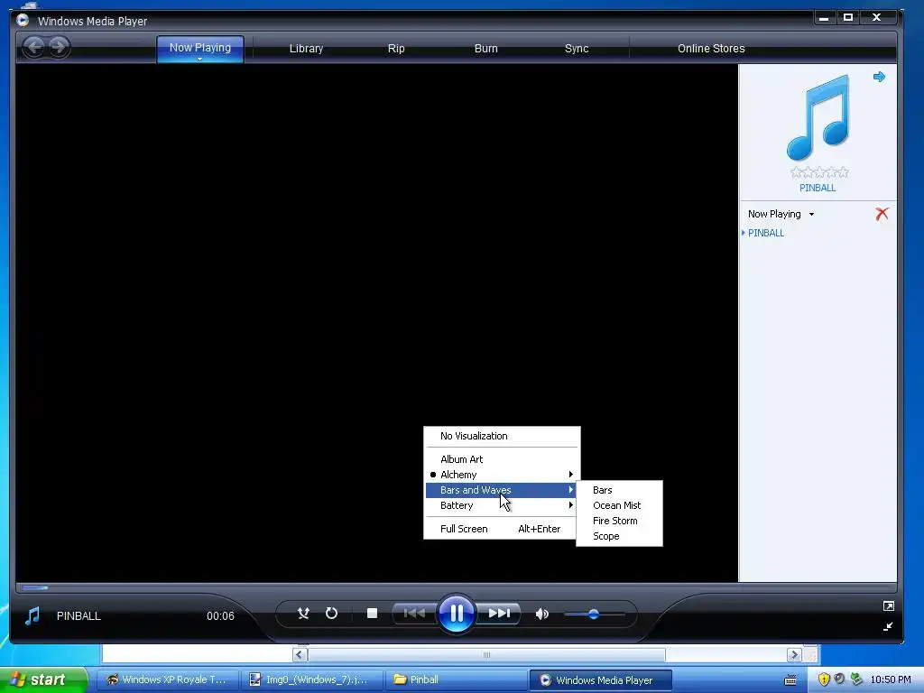
Task: Click the elapsed time 00:06
Action: tap(220, 615)
